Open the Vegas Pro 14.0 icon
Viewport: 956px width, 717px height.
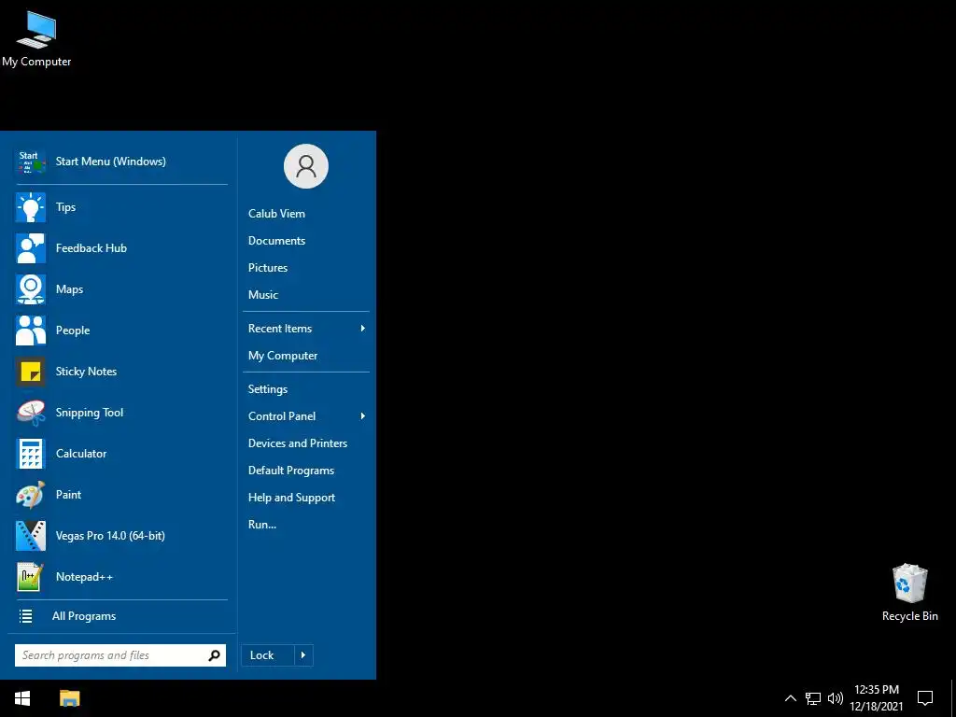(x=31, y=536)
